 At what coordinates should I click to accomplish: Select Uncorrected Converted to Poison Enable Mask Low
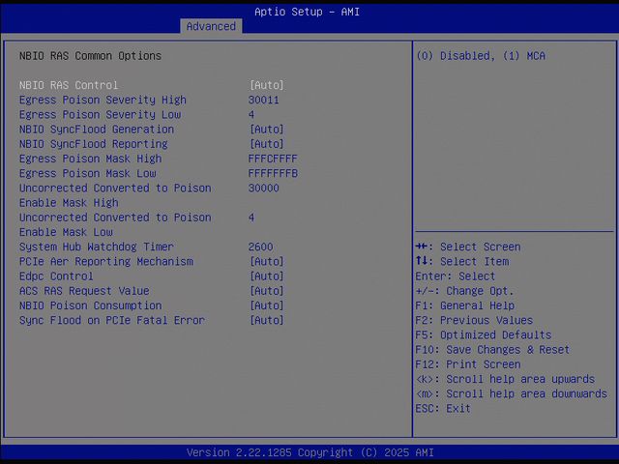115,224
